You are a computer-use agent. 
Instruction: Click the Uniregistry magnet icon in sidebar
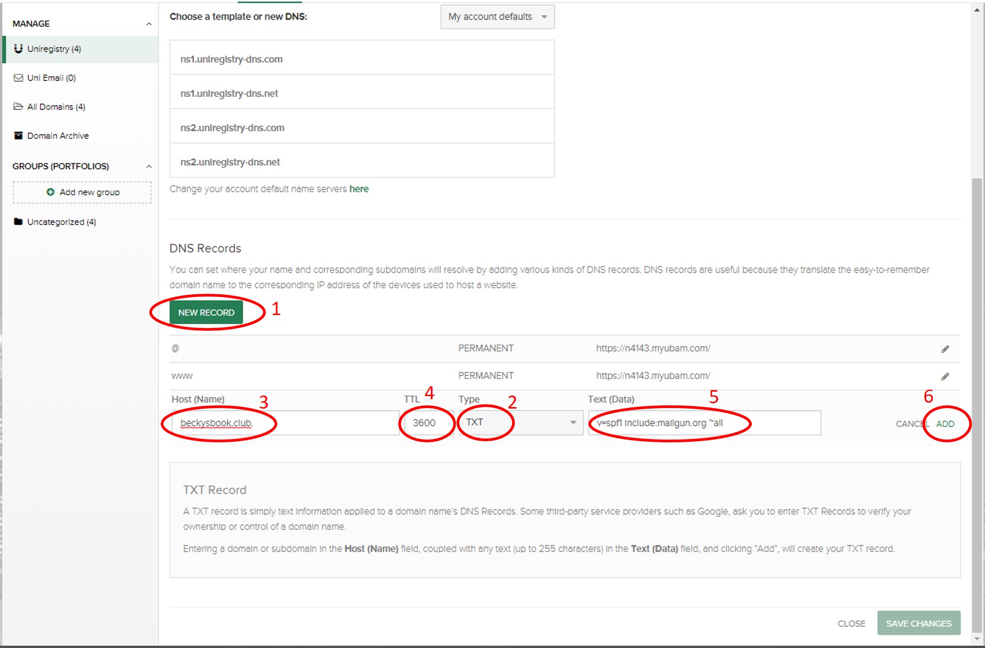18,48
